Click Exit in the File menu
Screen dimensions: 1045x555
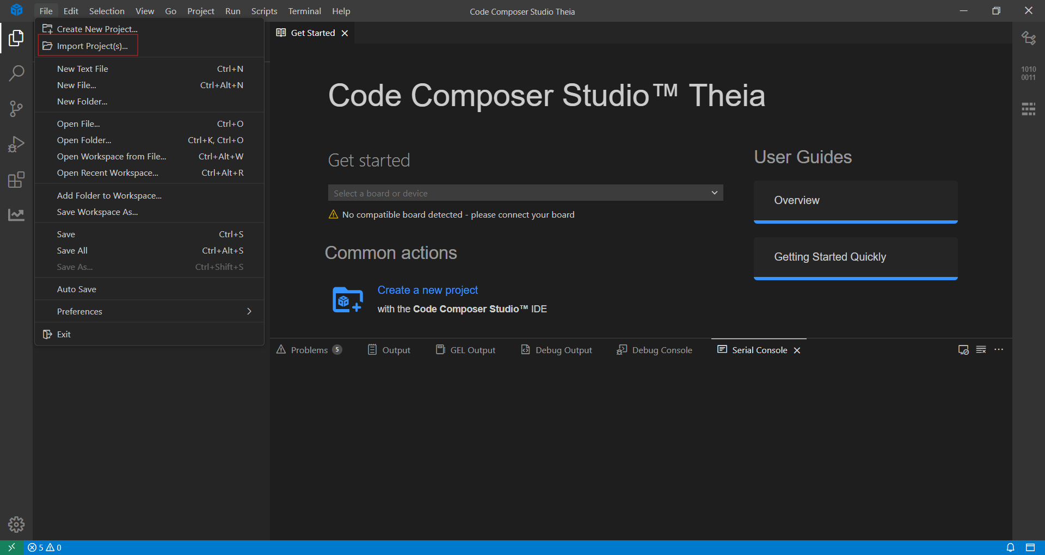(x=150, y=335)
